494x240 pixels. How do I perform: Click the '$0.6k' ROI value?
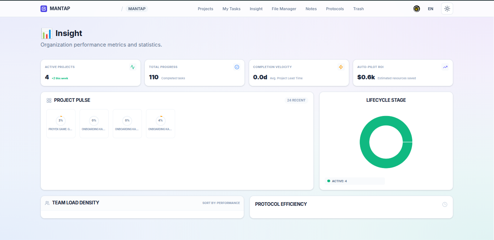[366, 77]
